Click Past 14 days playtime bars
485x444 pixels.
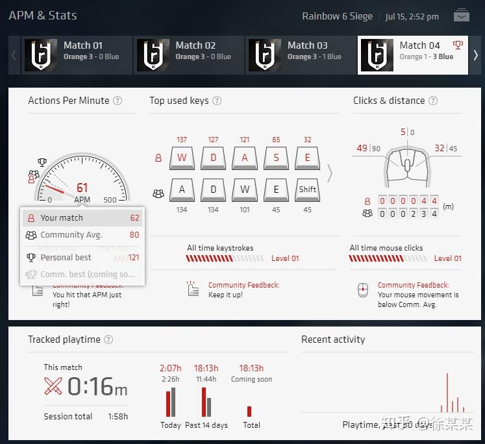206,402
